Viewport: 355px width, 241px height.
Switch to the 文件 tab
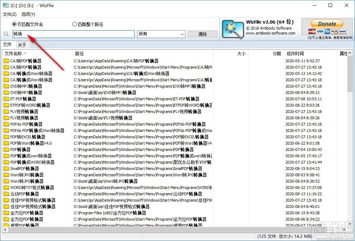[x=7, y=44]
